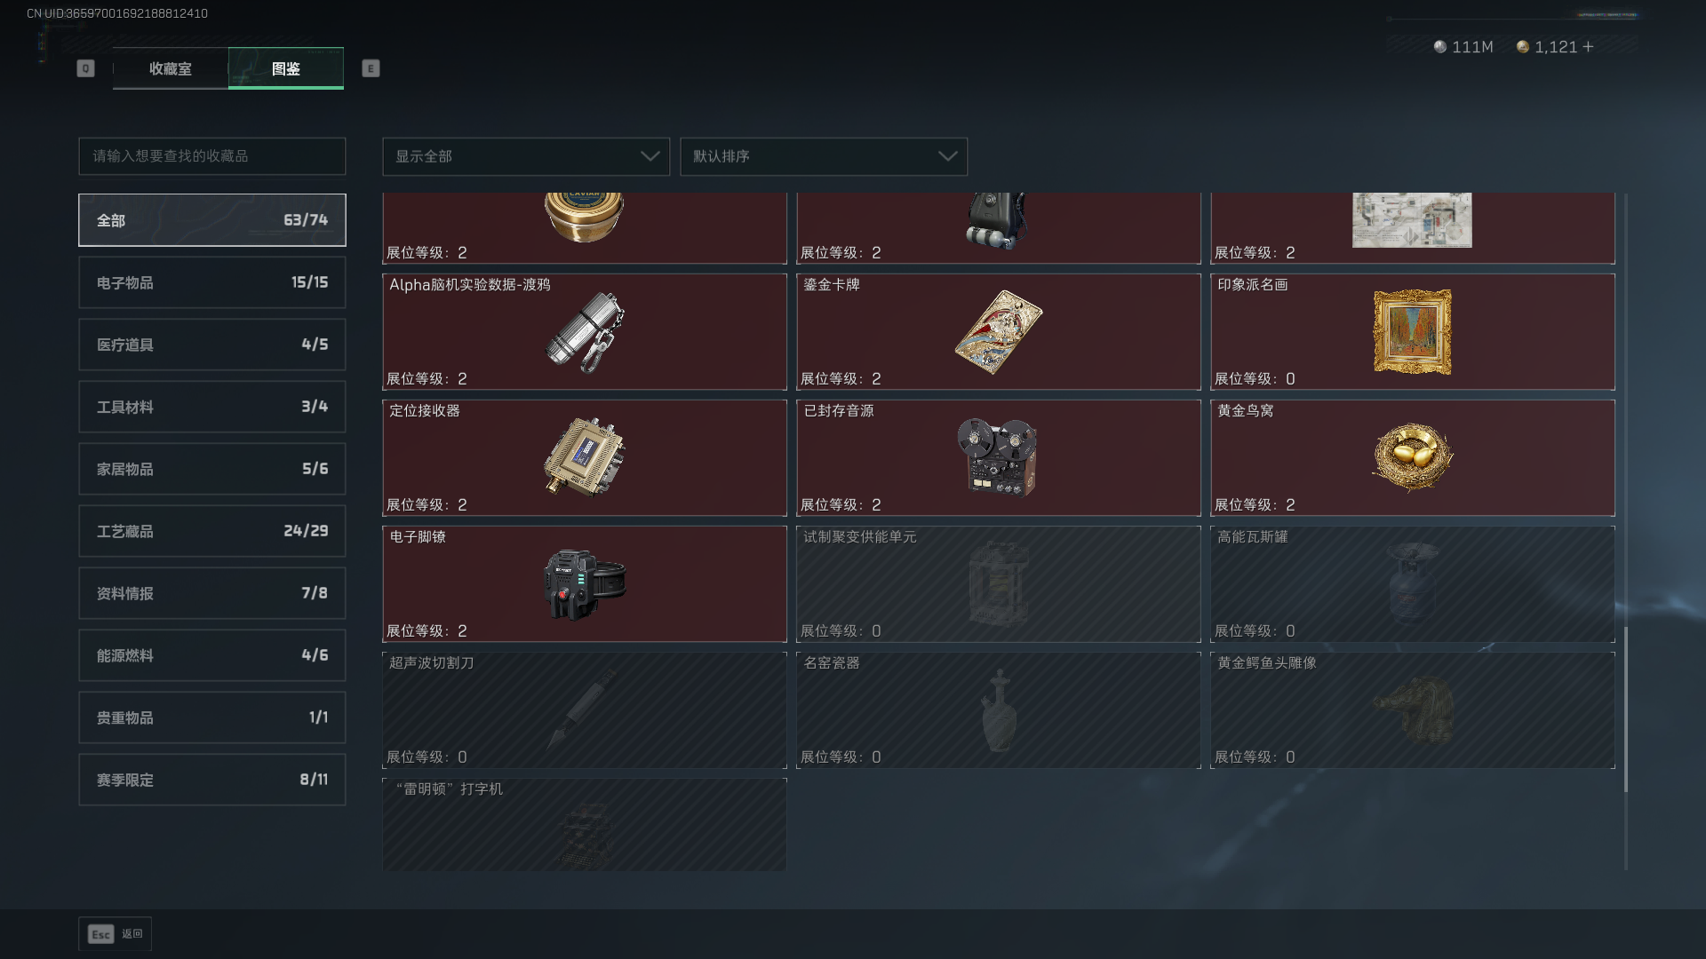Image resolution: width=1706 pixels, height=959 pixels.
Task: Open the locked 试制聚变供能单元 entry
Action: click(999, 583)
